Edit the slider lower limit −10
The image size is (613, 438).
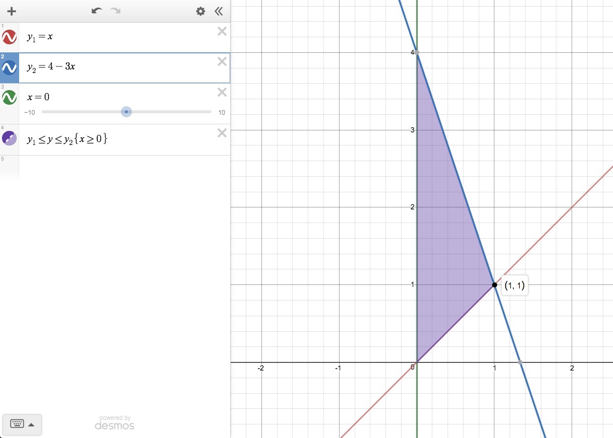pyautogui.click(x=30, y=112)
